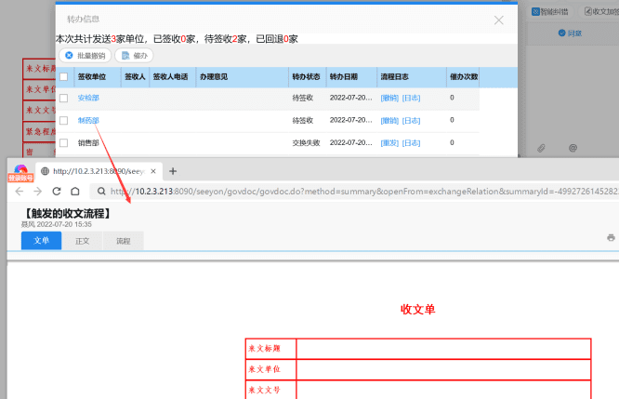Click [日志] in the 制药部 row
The height and width of the screenshot is (399, 619).
[411, 121]
